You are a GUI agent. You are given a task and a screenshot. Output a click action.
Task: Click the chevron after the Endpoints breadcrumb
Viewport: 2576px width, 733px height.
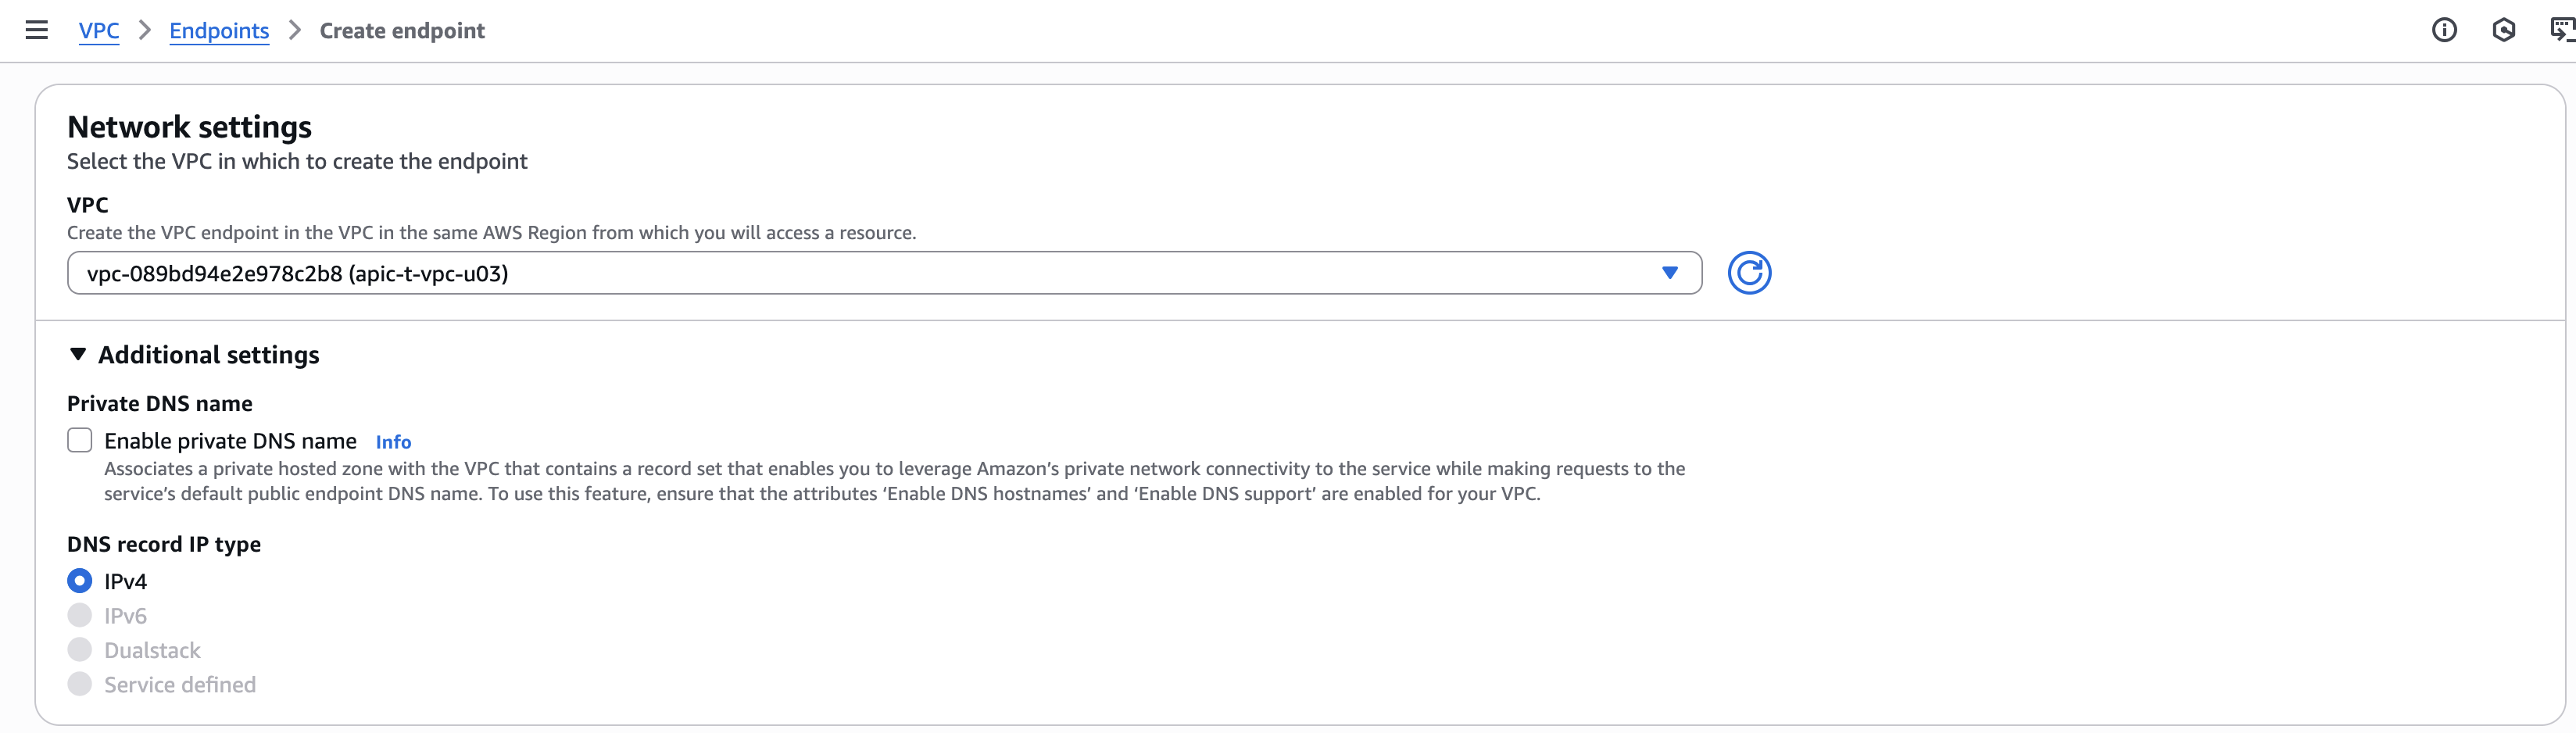point(295,30)
